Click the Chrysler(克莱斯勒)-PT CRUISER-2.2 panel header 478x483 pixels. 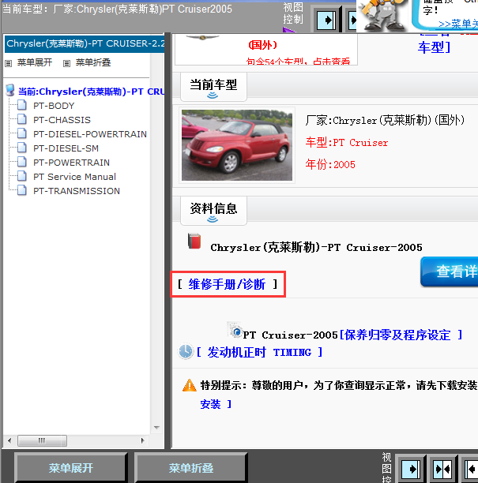point(85,43)
